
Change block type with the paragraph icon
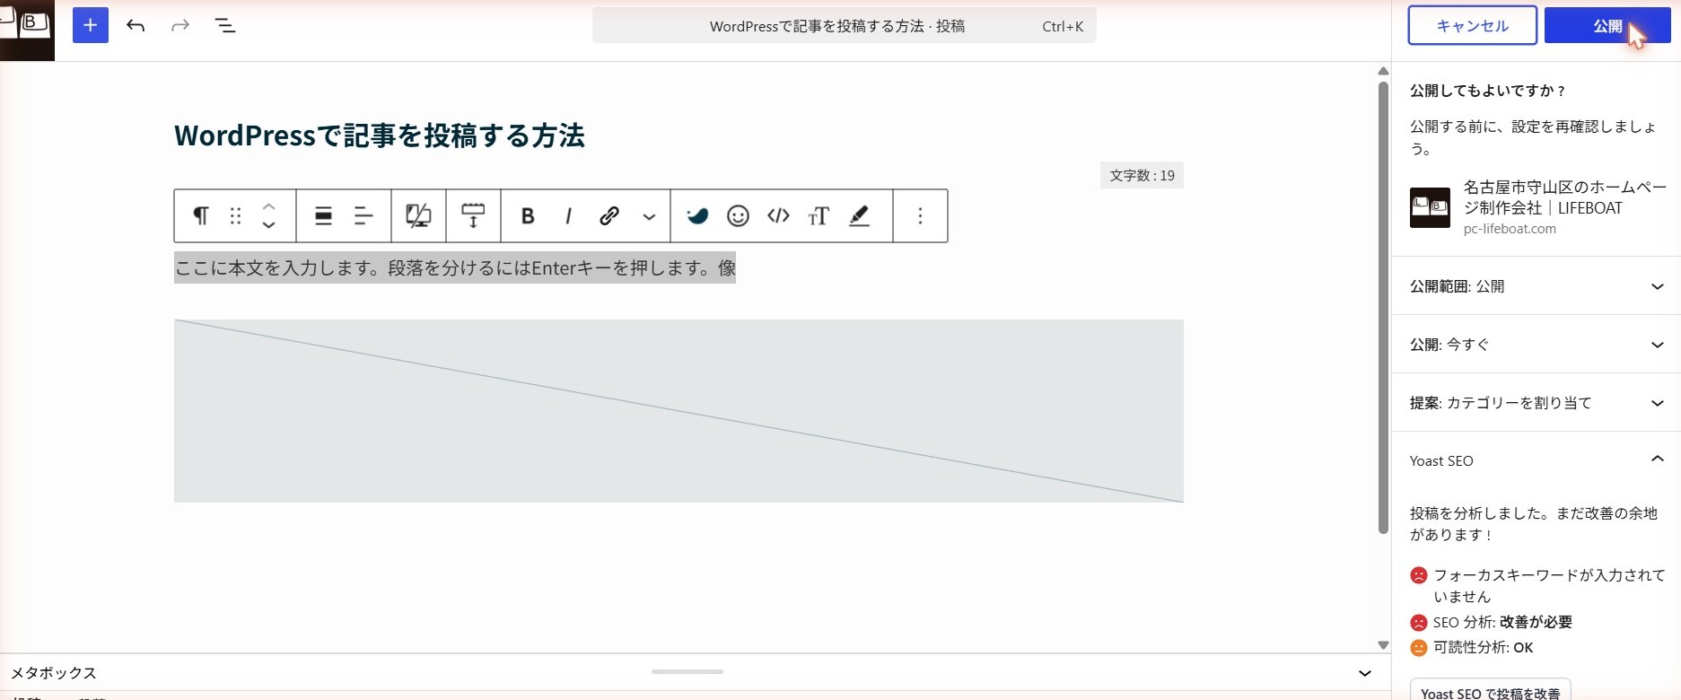coord(201,215)
